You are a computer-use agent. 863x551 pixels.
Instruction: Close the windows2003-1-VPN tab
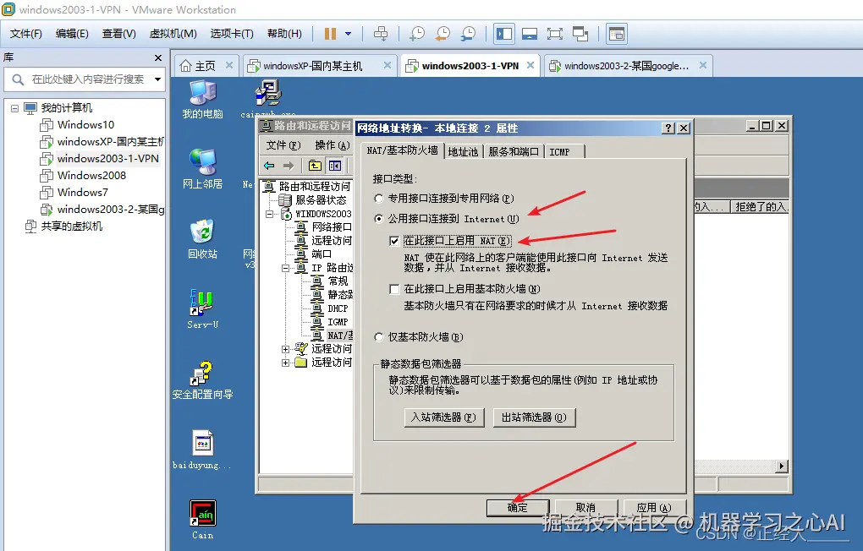(x=530, y=65)
